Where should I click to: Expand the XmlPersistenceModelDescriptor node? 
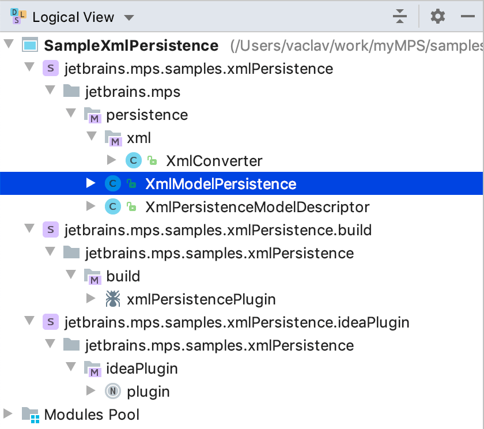click(x=91, y=207)
